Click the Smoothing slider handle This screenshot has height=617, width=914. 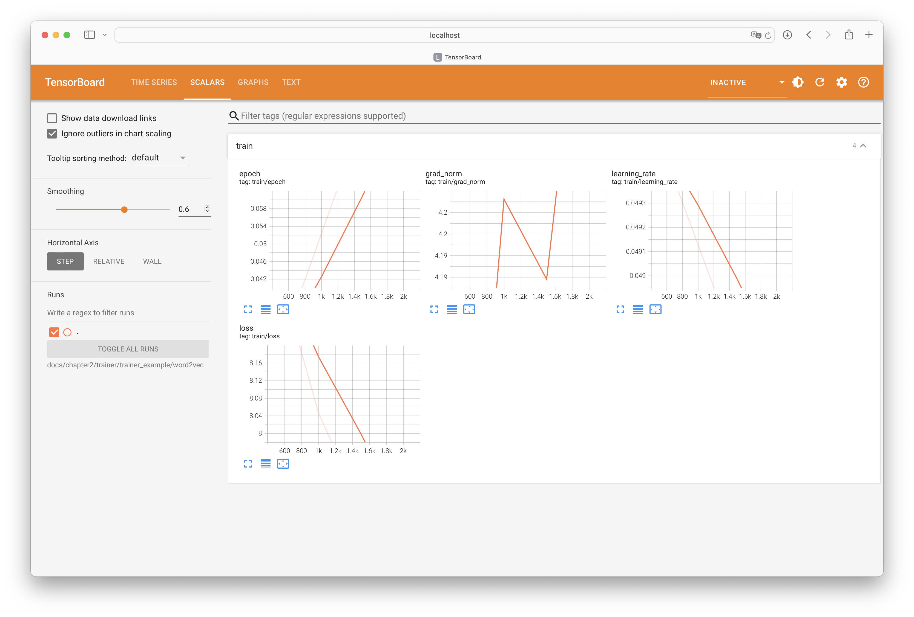tap(124, 210)
